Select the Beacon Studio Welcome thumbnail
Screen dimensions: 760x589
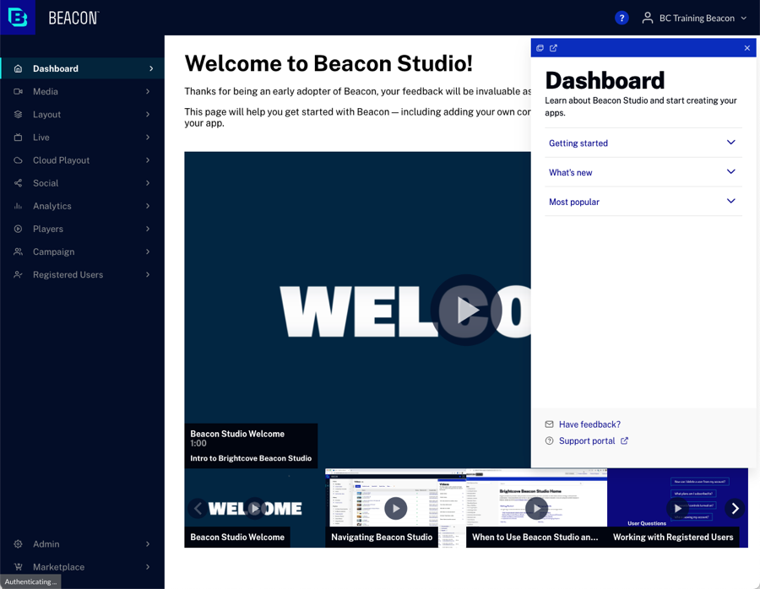[254, 508]
